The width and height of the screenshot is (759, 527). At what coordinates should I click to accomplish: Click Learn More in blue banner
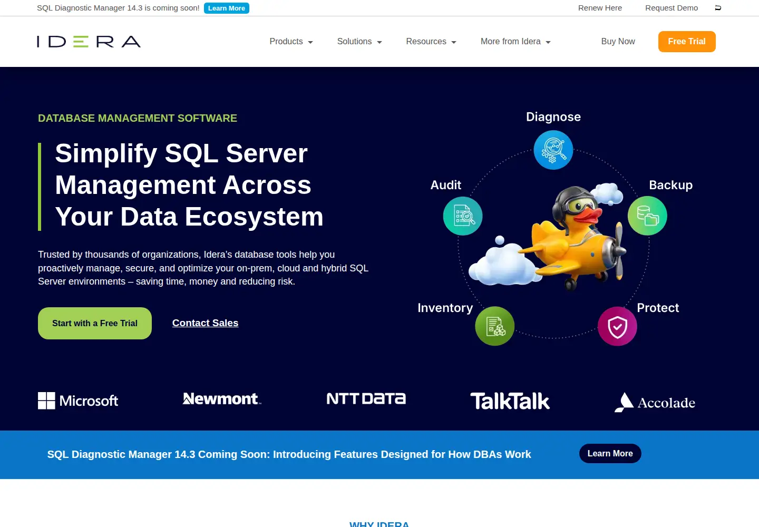tap(610, 454)
